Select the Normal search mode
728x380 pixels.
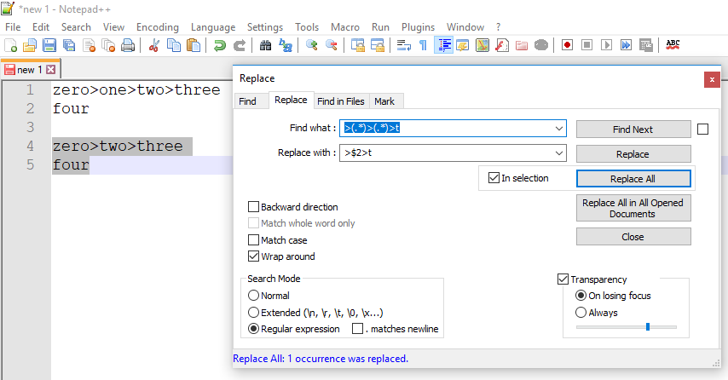tap(253, 296)
